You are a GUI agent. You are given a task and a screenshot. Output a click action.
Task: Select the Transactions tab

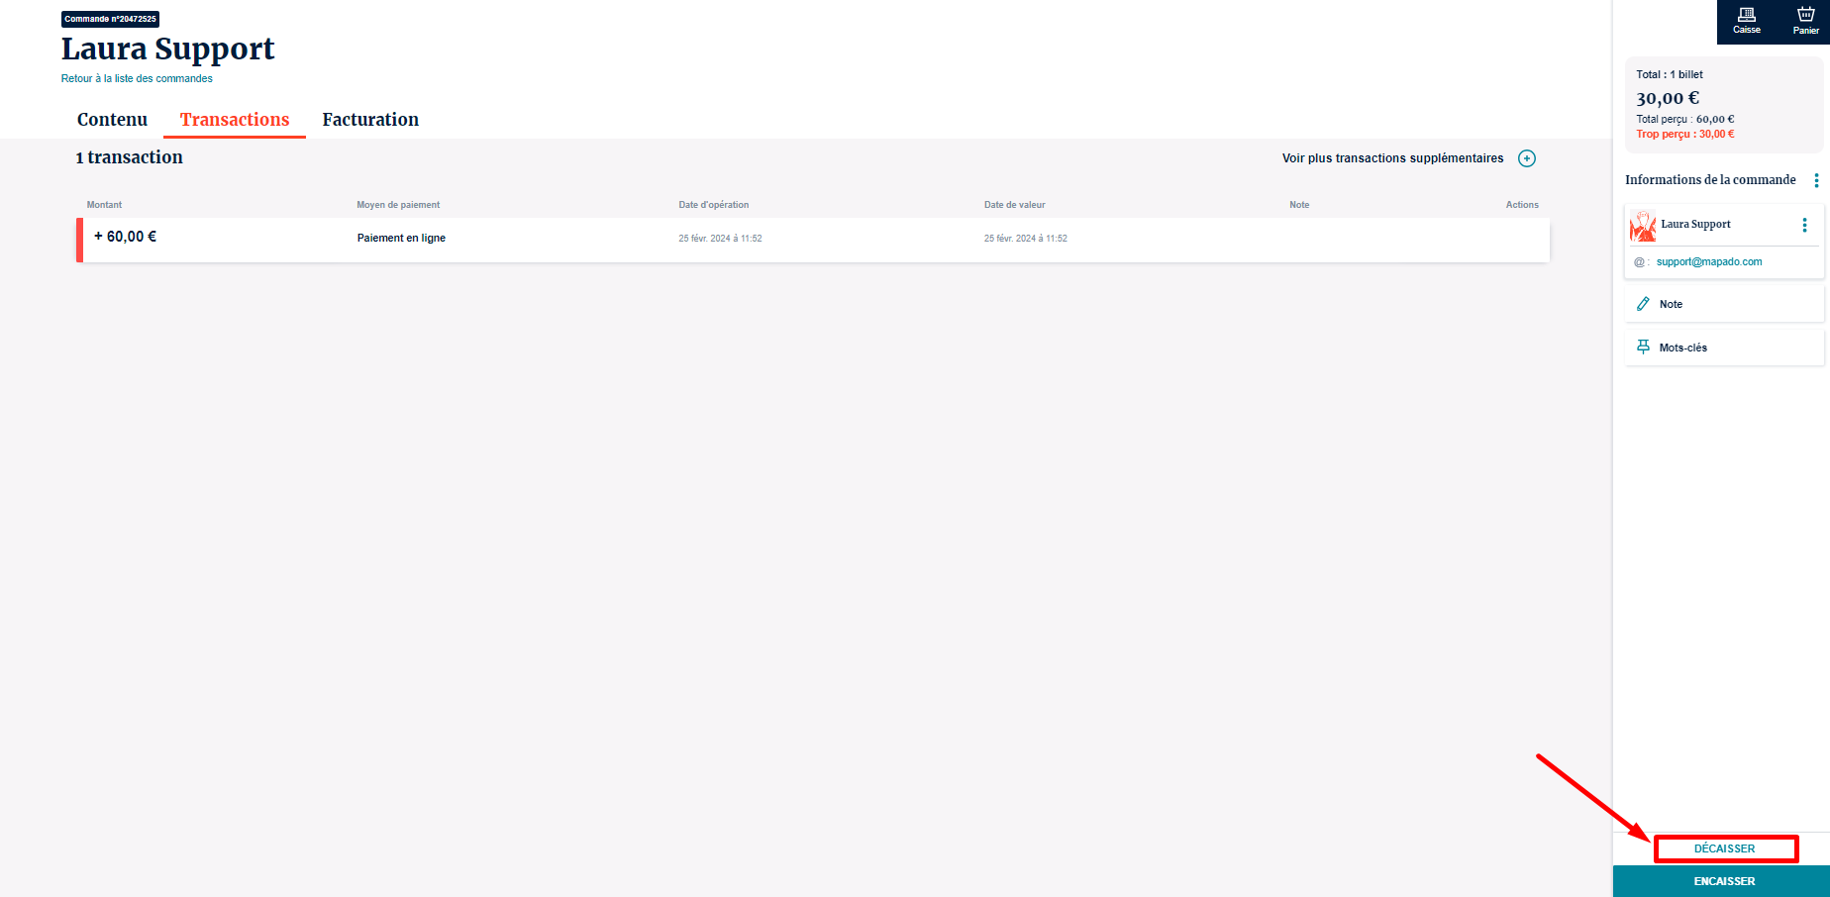point(235,120)
